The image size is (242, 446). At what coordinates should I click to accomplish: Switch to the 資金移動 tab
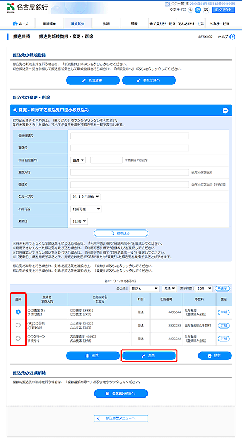[77, 24]
